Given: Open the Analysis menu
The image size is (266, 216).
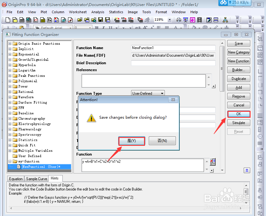Looking at the screenshot, I should click(98, 12).
